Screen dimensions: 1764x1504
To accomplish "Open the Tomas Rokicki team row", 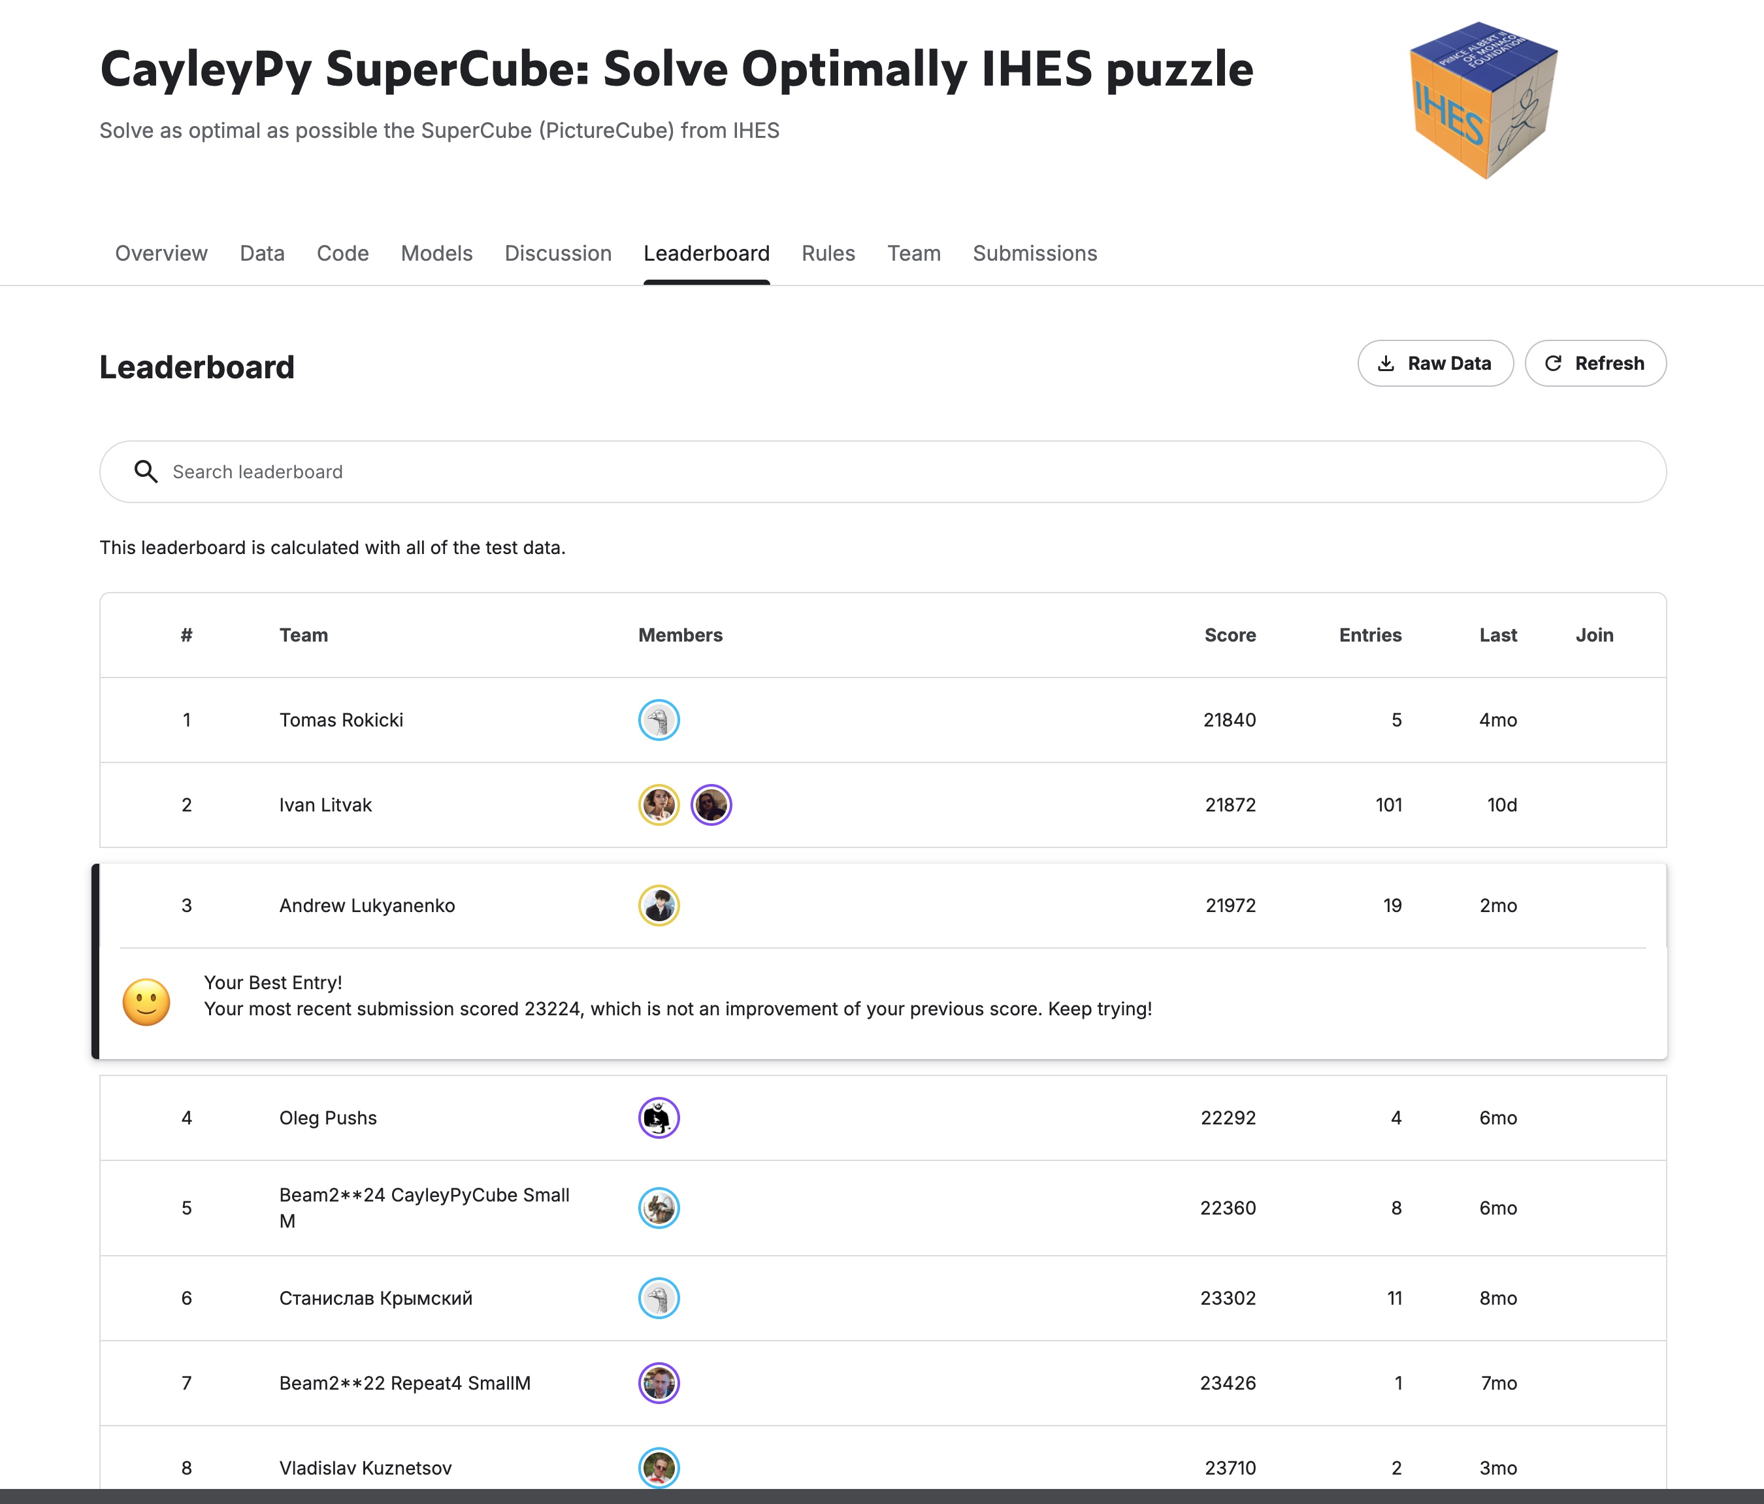I will point(883,720).
